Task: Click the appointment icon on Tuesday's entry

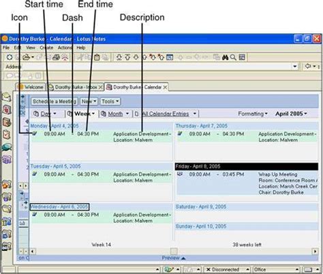Action: 35,174
